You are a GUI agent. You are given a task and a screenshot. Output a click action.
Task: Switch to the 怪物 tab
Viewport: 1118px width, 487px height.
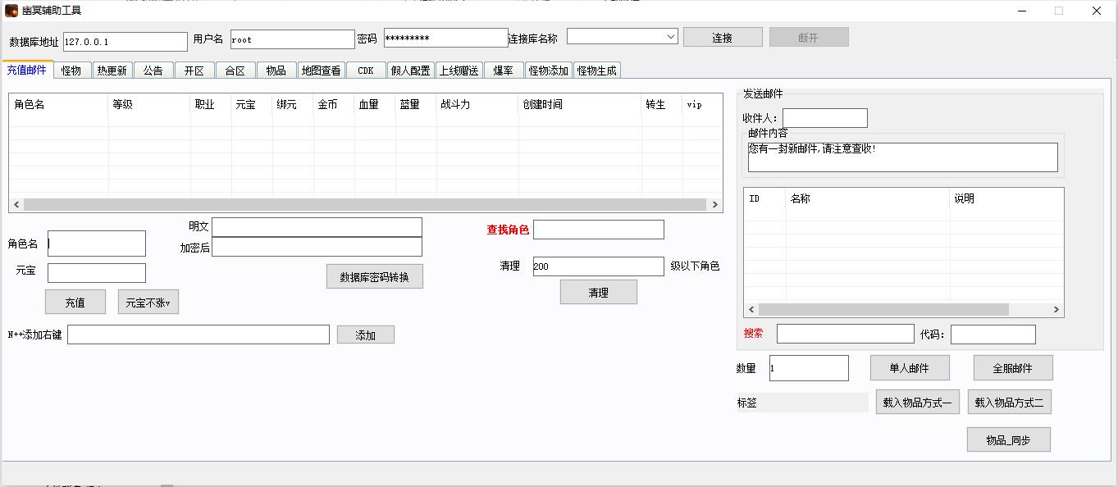71,71
